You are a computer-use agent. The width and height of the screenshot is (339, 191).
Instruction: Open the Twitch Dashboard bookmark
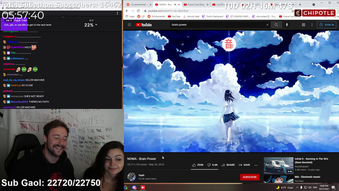tap(212, 16)
